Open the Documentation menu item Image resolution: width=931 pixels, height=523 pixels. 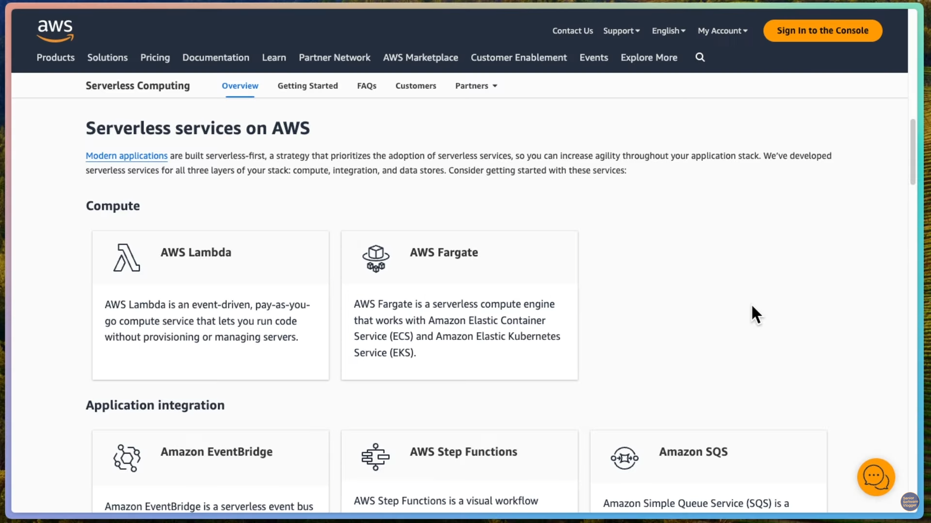pyautogui.click(x=216, y=58)
